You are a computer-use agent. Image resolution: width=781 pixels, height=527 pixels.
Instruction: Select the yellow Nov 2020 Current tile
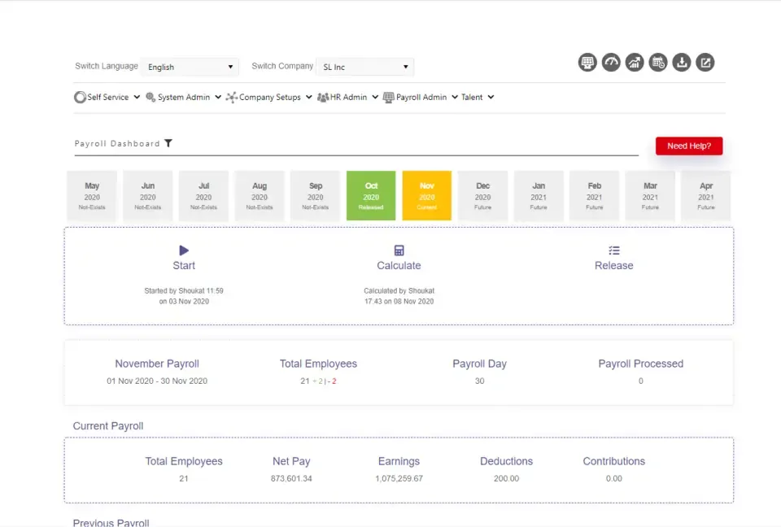tap(427, 196)
